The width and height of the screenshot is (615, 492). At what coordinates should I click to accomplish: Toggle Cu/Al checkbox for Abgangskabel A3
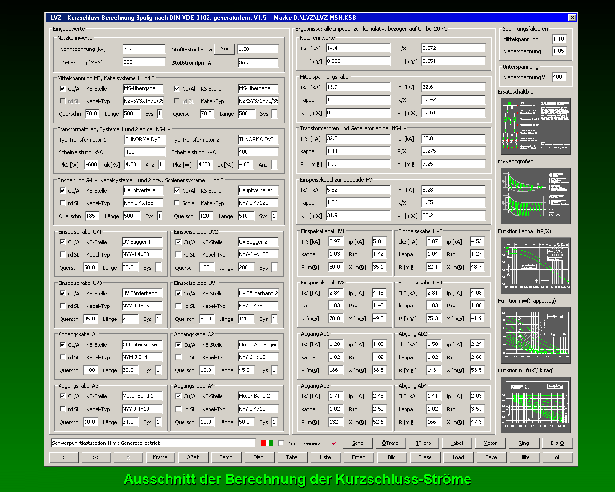click(62, 396)
